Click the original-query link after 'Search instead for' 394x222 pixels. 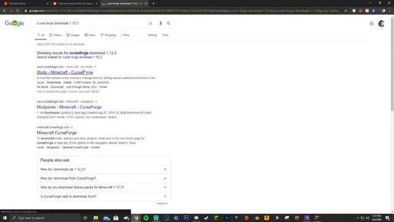tap(82, 57)
